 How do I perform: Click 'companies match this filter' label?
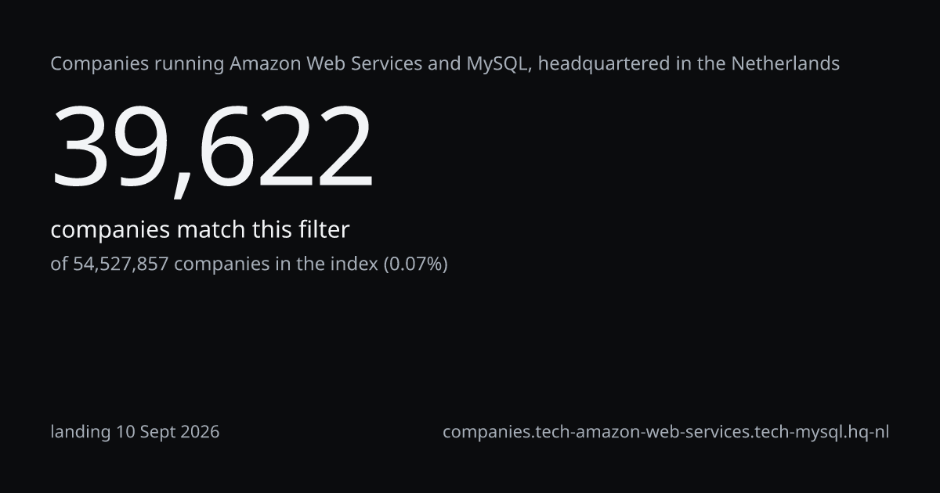(200, 230)
